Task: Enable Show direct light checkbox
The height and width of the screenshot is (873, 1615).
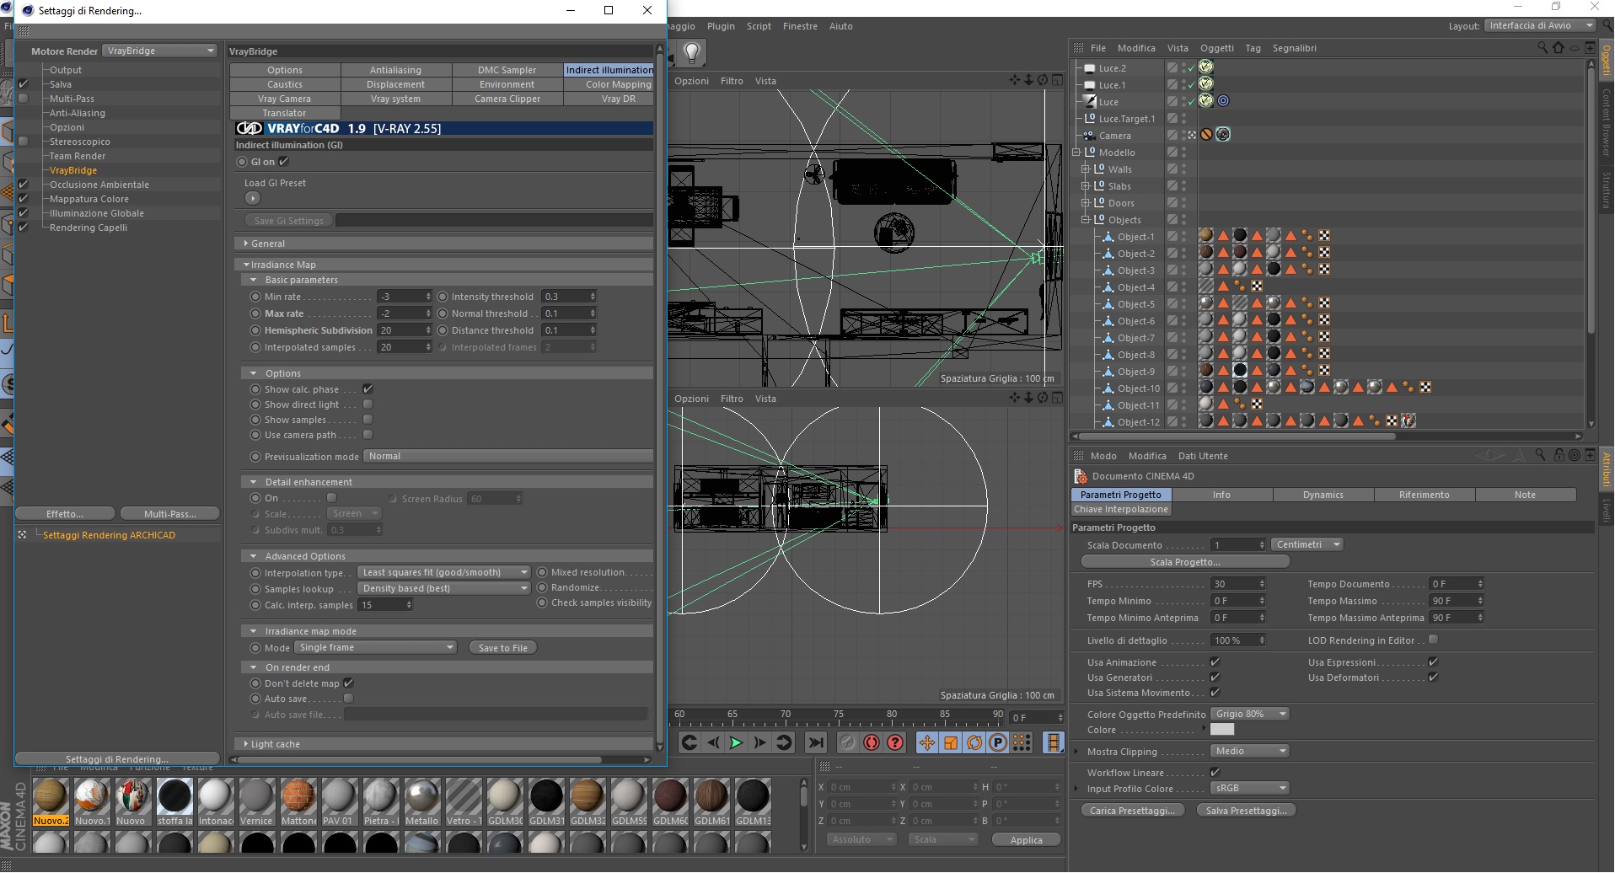Action: [368, 404]
